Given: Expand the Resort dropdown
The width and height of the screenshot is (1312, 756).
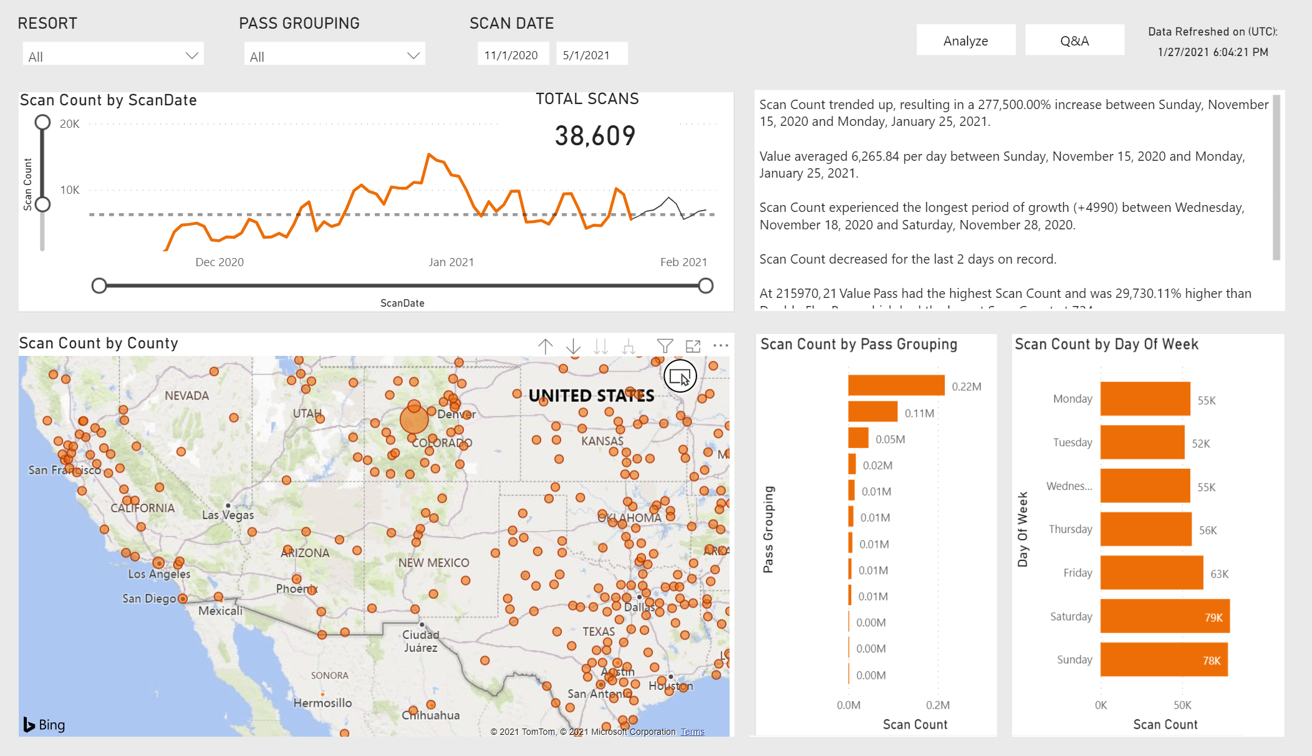Looking at the screenshot, I should [191, 55].
